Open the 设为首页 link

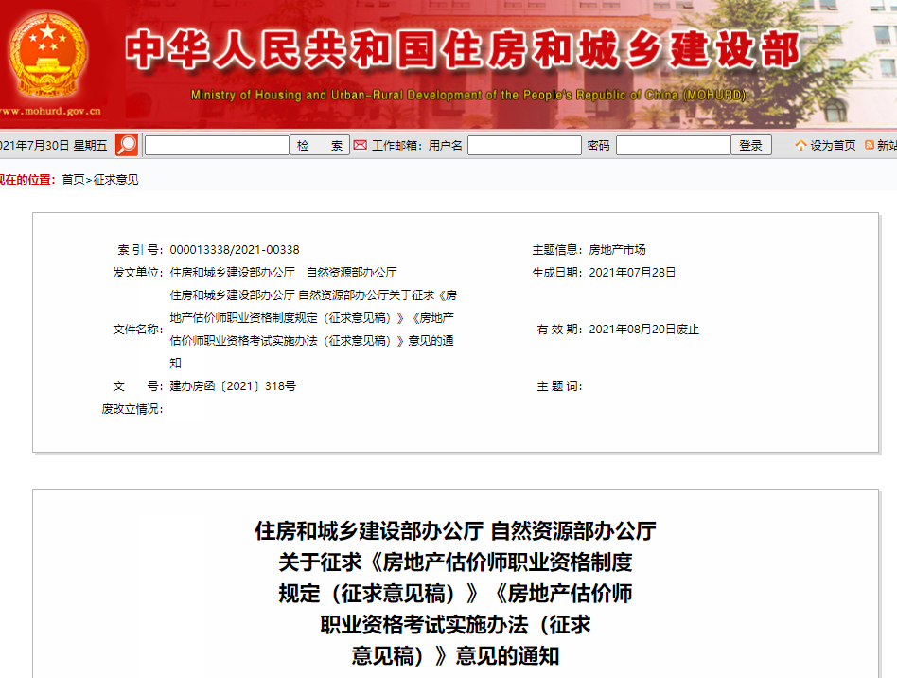[x=833, y=146]
